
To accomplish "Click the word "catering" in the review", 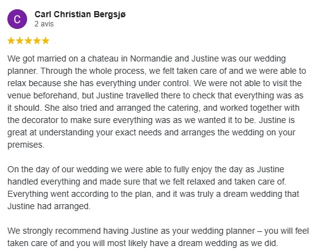I will point(184,108).
